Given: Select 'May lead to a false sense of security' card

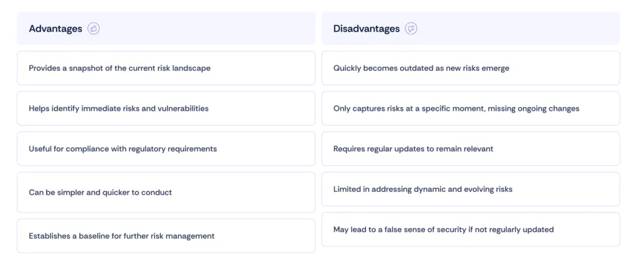Looking at the screenshot, I should [x=471, y=230].
